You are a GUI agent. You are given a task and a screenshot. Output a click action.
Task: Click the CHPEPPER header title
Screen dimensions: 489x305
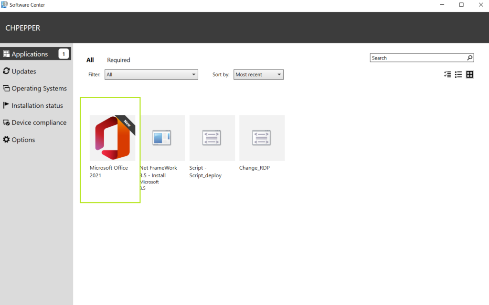(23, 28)
